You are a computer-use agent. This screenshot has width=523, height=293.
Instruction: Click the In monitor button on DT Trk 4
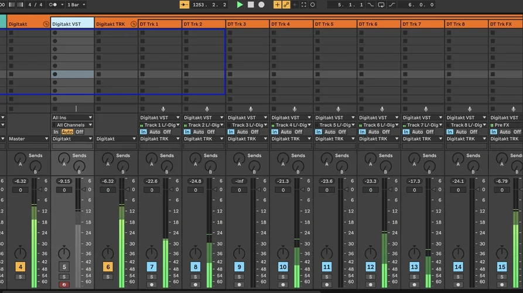point(275,132)
